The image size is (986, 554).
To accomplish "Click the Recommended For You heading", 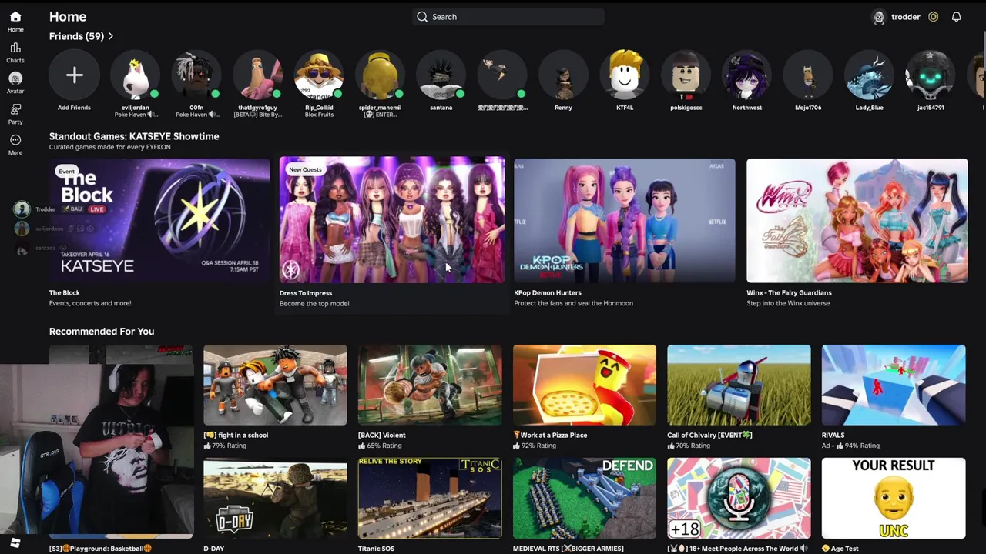I will point(102,332).
